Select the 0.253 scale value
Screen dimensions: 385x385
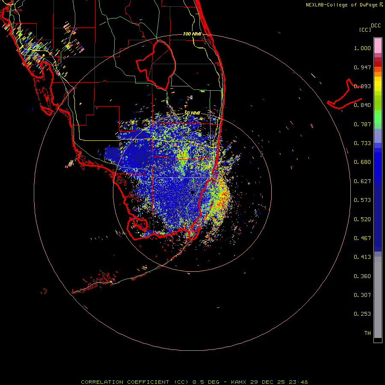[x=362, y=314]
